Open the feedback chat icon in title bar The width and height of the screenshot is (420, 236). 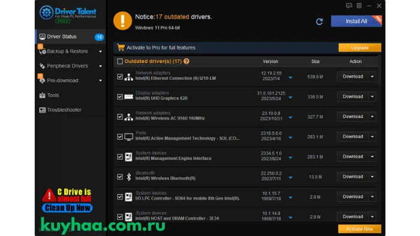coord(349,5)
